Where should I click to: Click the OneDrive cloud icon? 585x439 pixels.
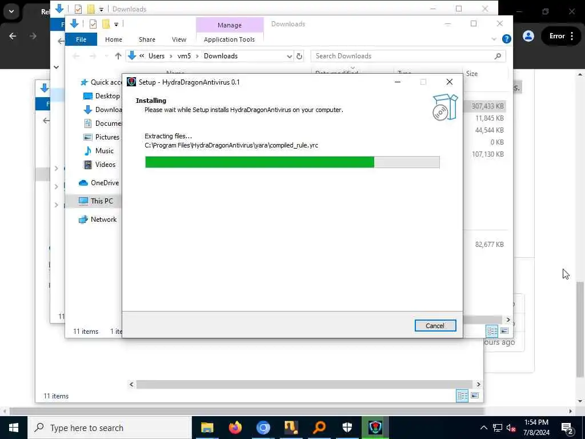tap(83, 183)
